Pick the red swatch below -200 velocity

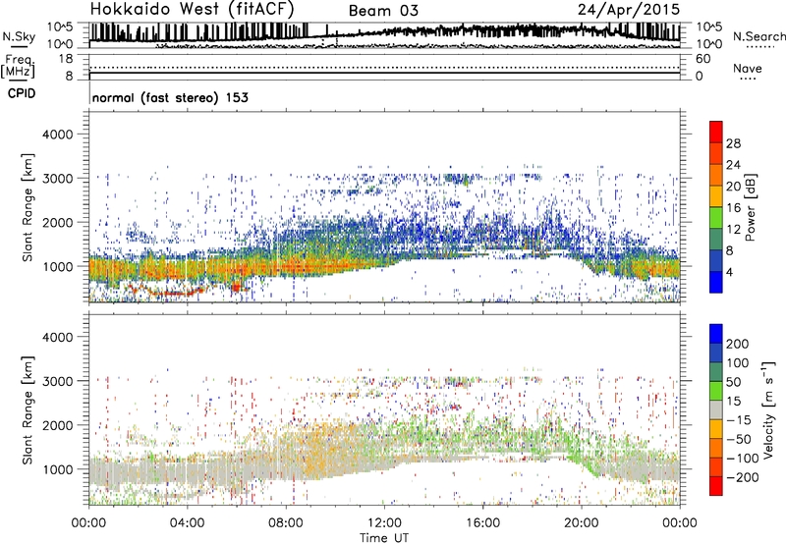pos(716,486)
